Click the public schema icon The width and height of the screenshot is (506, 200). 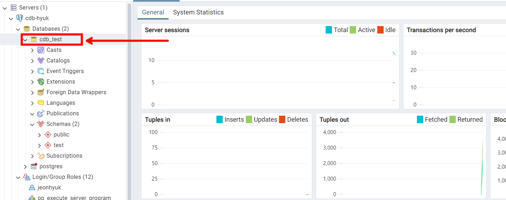coord(48,135)
